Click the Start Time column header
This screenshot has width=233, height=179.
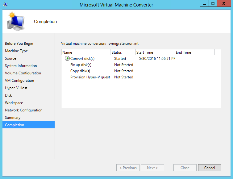155,52
